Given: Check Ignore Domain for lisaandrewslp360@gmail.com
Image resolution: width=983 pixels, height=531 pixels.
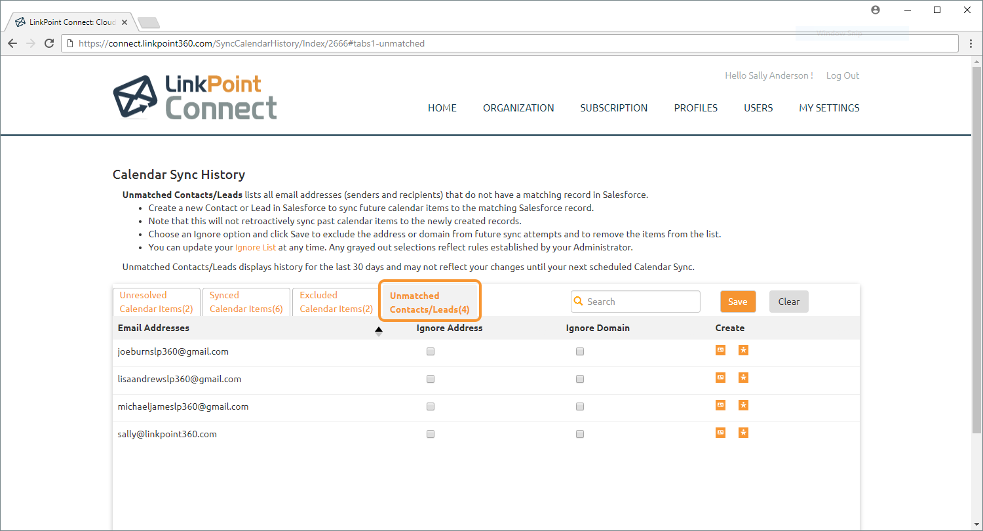Looking at the screenshot, I should coord(580,379).
